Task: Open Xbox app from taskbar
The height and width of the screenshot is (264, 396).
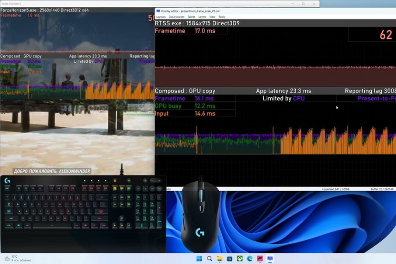Action: (240, 259)
